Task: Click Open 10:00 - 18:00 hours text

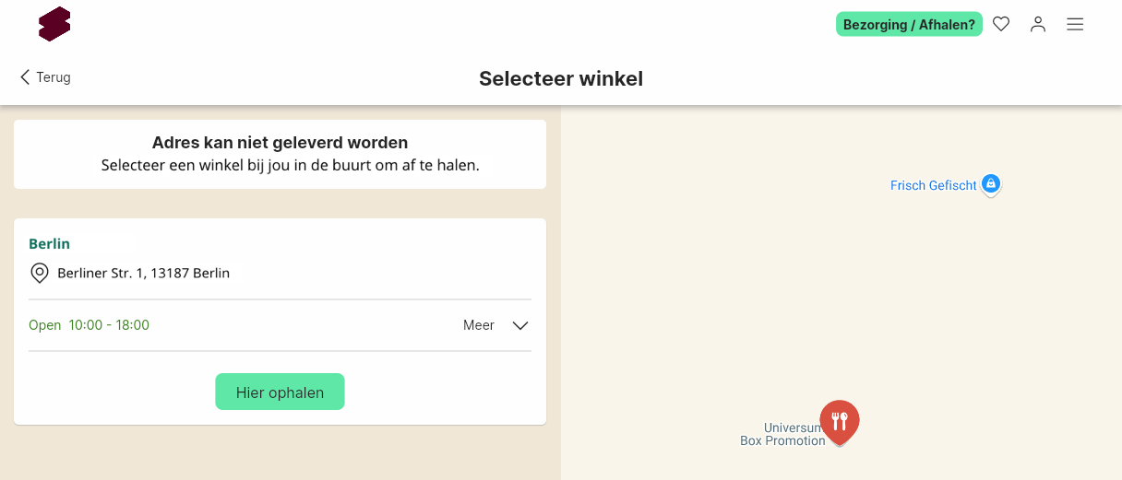Action: pos(89,325)
